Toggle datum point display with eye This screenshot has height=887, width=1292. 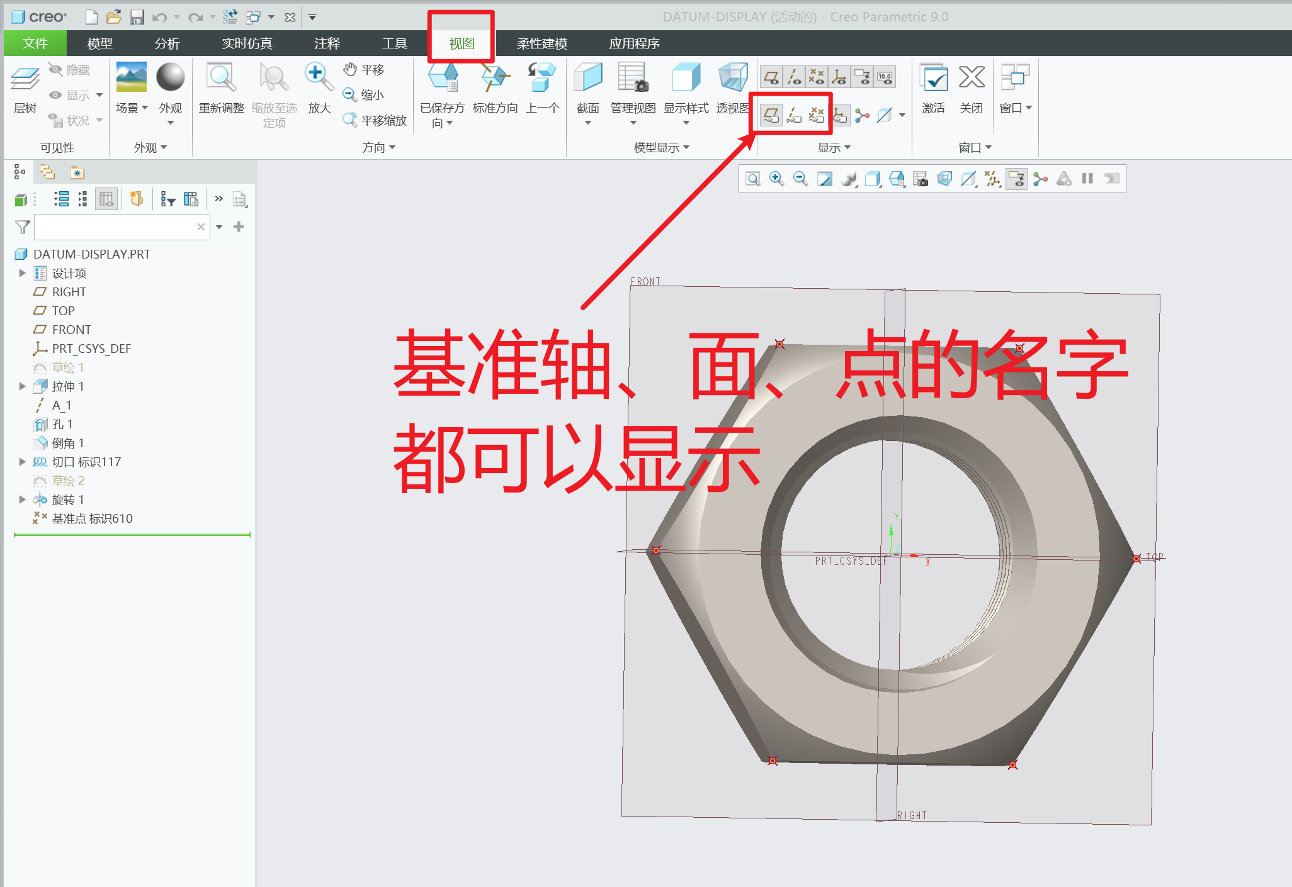817,77
